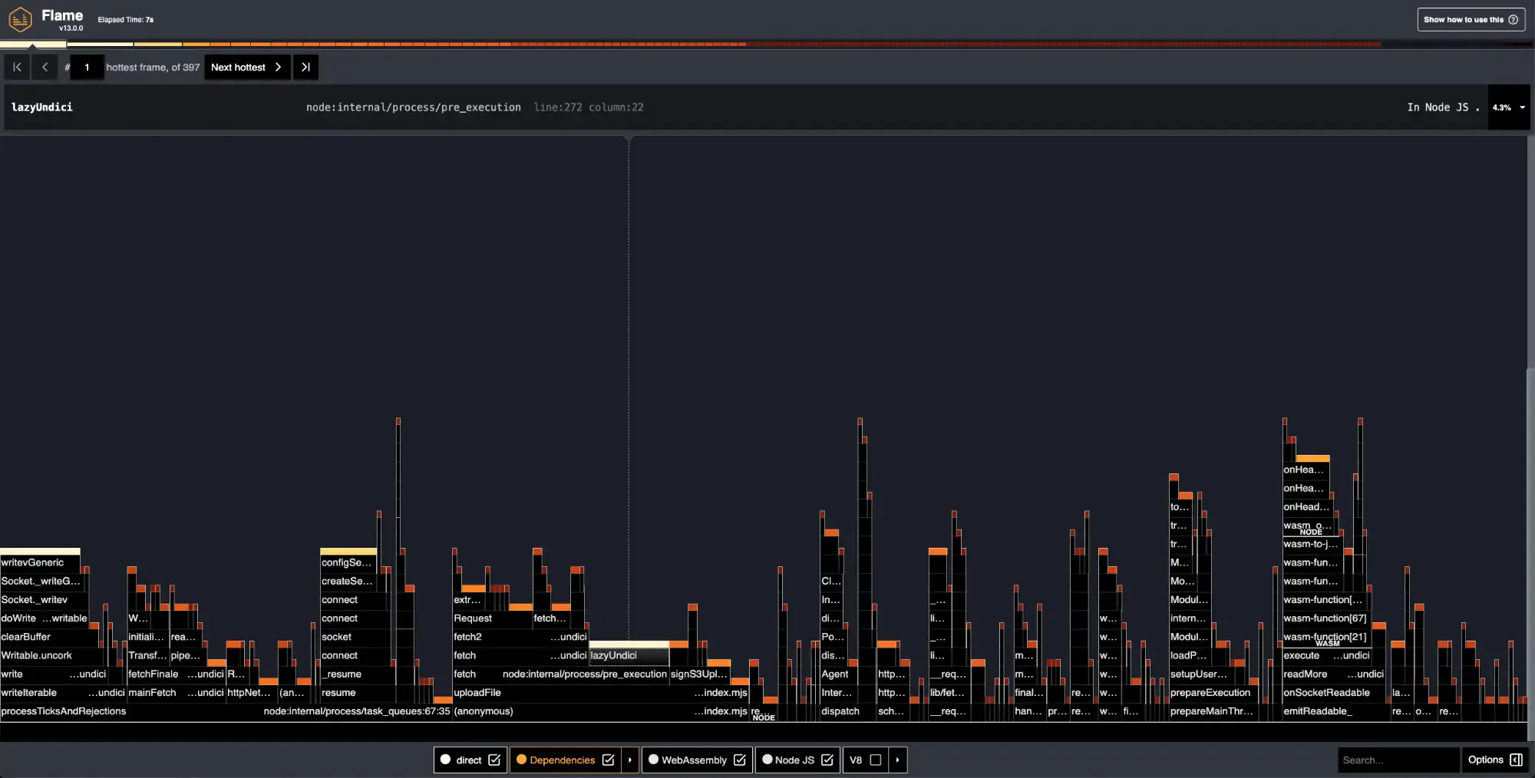Enable the V8 checkbox
The height and width of the screenshot is (778, 1535).
pos(875,760)
